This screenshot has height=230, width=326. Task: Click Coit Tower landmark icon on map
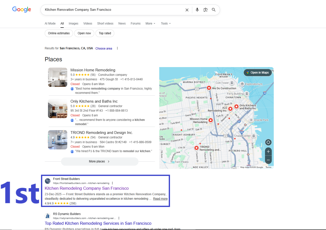(x=232, y=83)
